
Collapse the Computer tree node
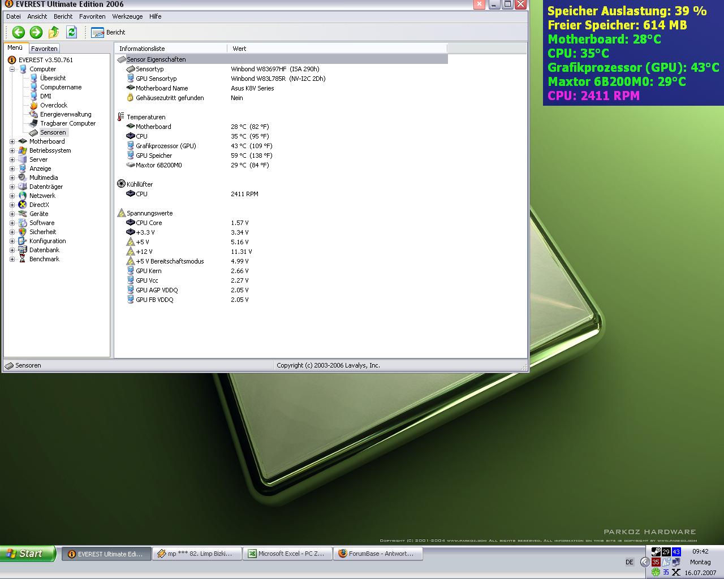[12, 69]
